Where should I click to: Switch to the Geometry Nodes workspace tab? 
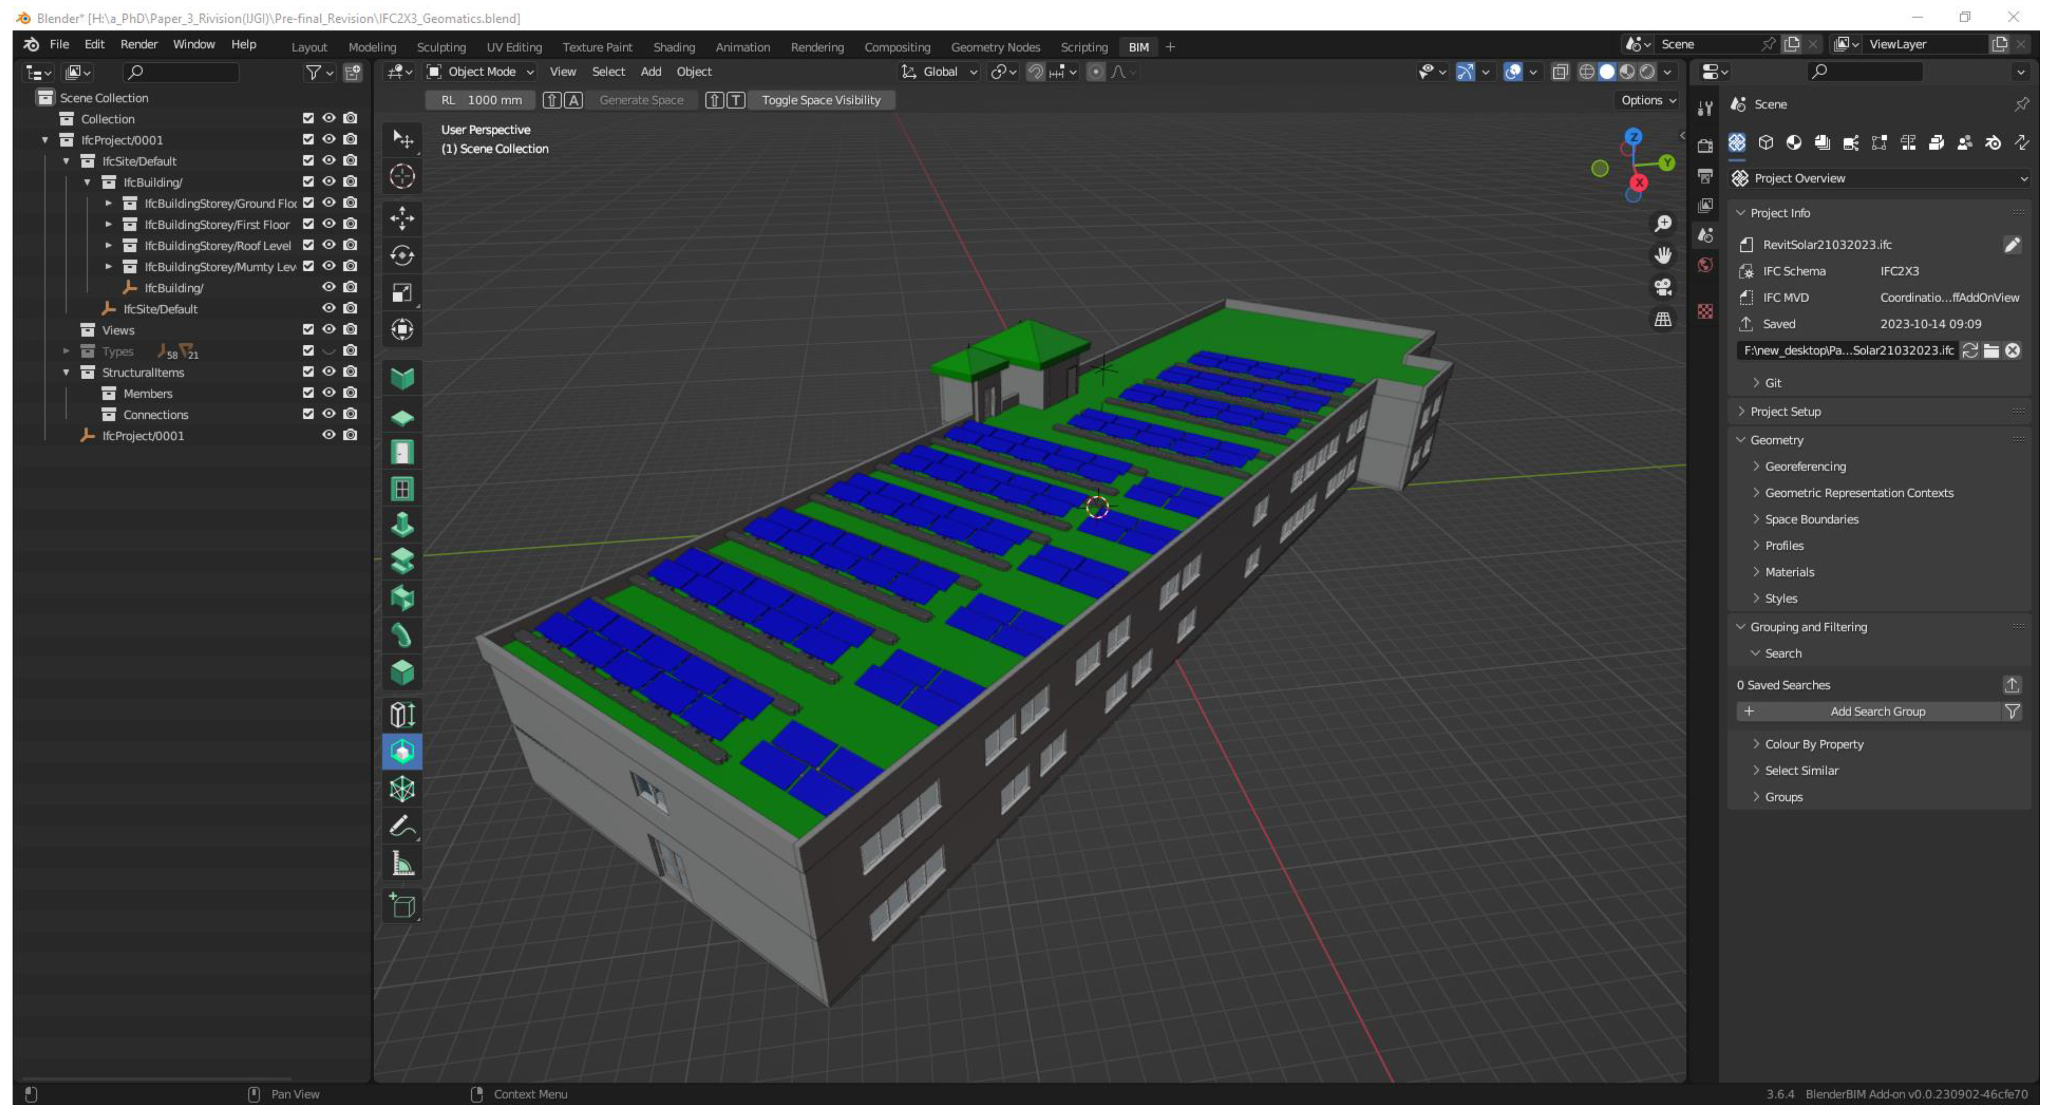pyautogui.click(x=994, y=47)
